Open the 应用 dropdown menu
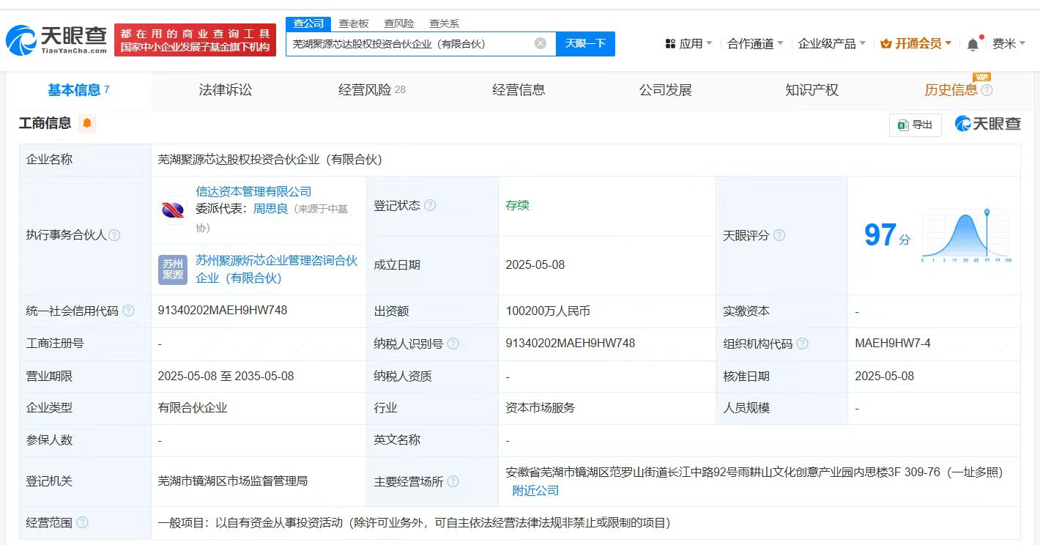The image size is (1040, 545). [688, 44]
